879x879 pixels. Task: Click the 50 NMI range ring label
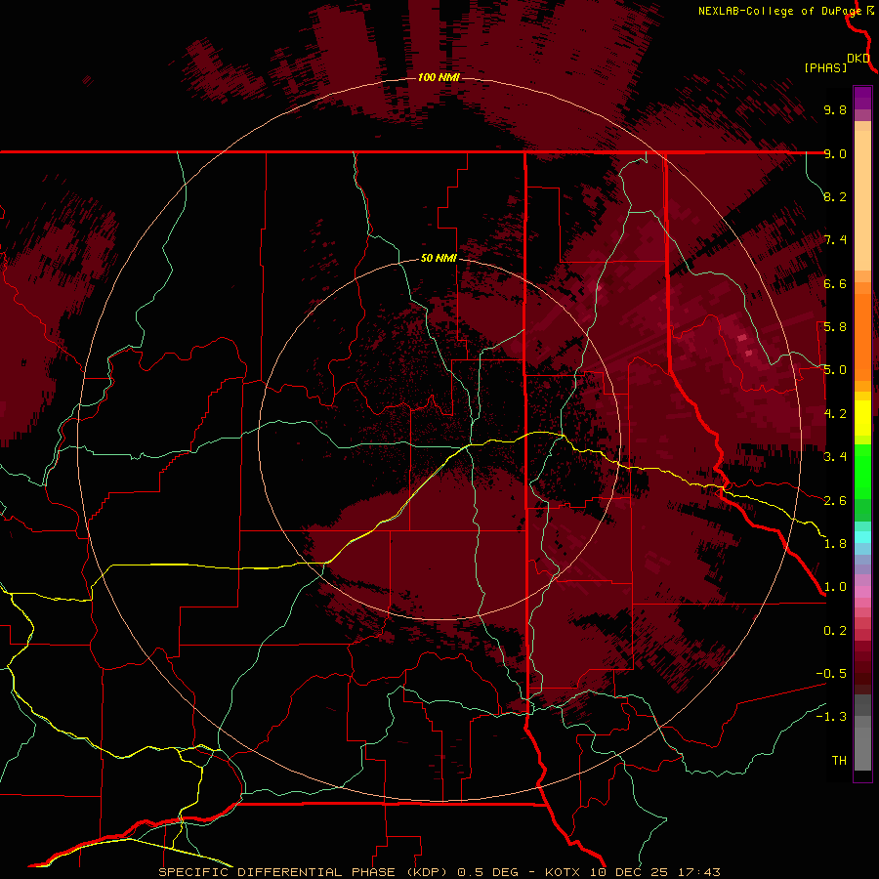tap(439, 258)
